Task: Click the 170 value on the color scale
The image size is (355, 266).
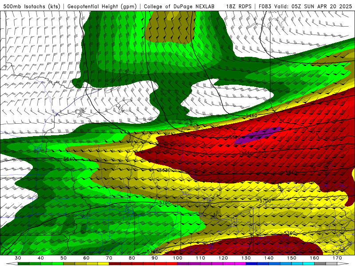Action: point(337,258)
